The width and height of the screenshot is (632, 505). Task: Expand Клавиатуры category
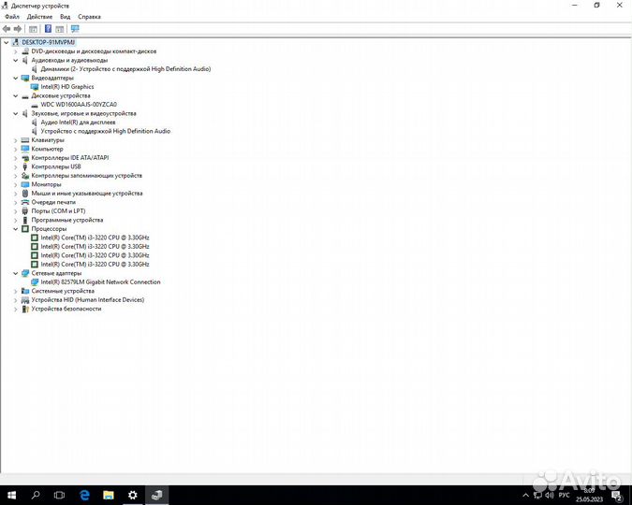click(x=16, y=140)
